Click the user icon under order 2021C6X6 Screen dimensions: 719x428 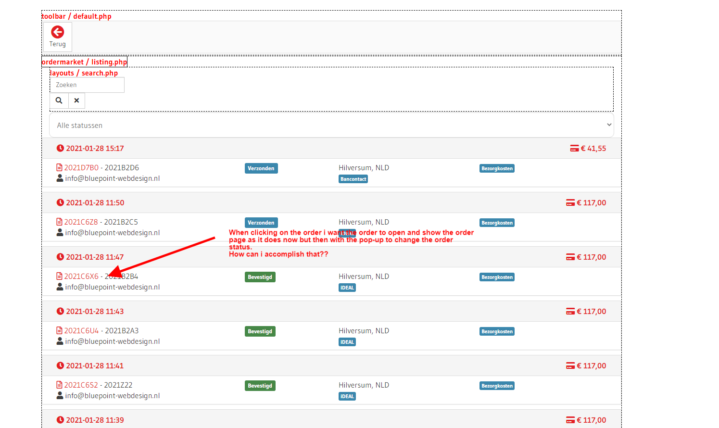(60, 287)
